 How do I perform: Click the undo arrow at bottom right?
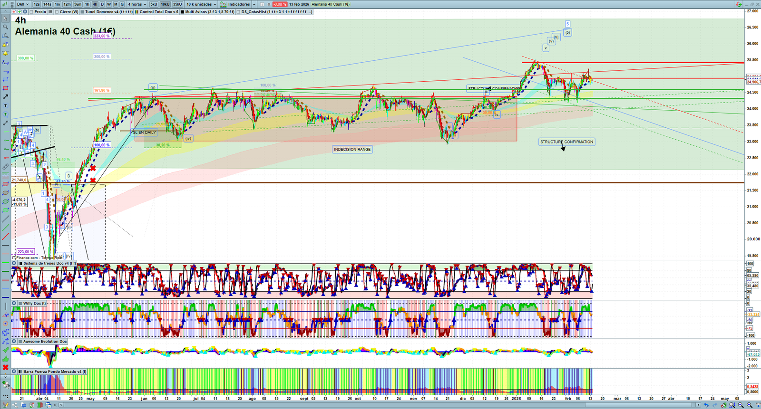[x=706, y=405]
